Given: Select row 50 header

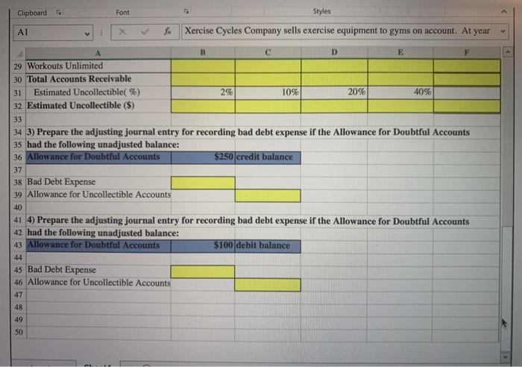Looking at the screenshot, I should [19, 332].
